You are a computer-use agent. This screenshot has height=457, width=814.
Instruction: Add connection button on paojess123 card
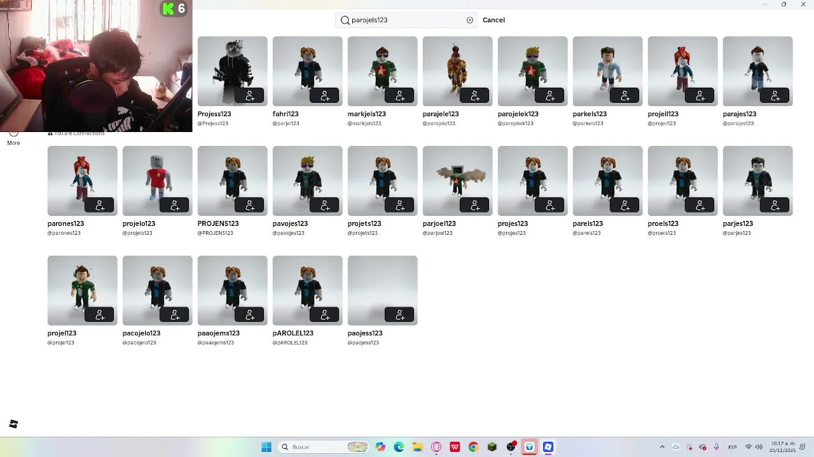tap(400, 315)
